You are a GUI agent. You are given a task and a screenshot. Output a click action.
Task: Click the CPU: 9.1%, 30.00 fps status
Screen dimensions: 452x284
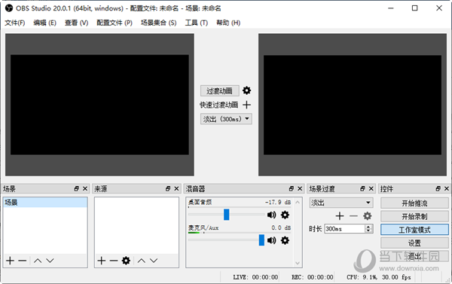379,277
